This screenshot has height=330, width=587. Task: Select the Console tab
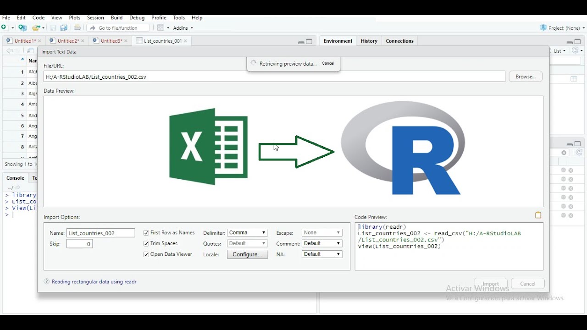15,178
